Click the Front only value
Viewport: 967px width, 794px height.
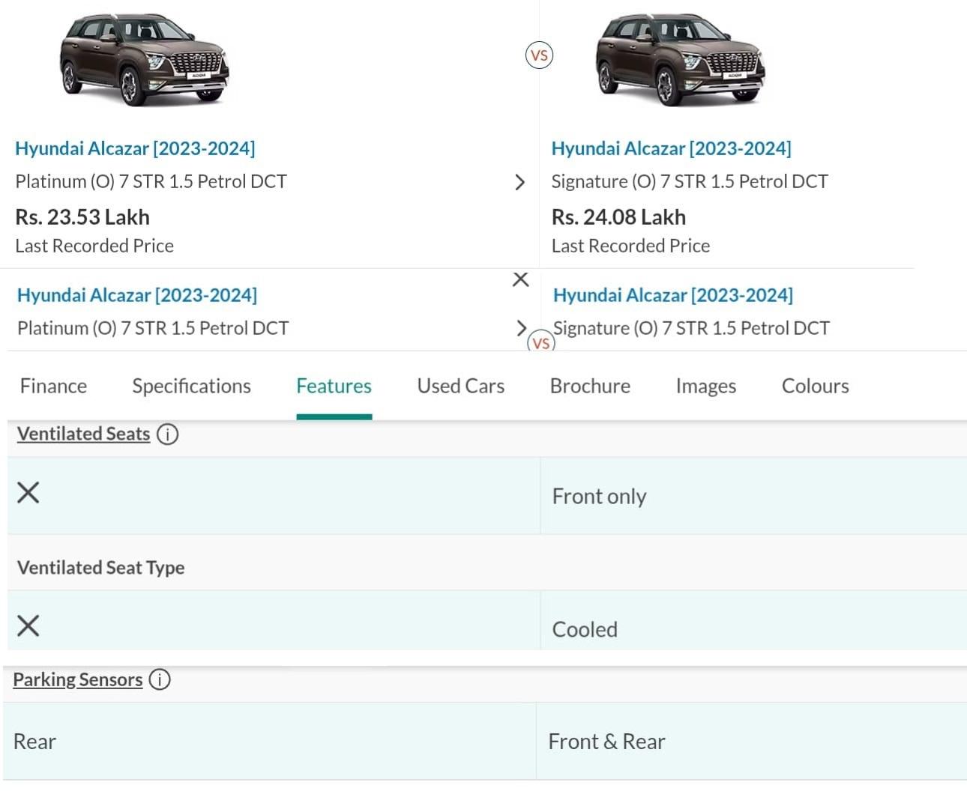599,497
